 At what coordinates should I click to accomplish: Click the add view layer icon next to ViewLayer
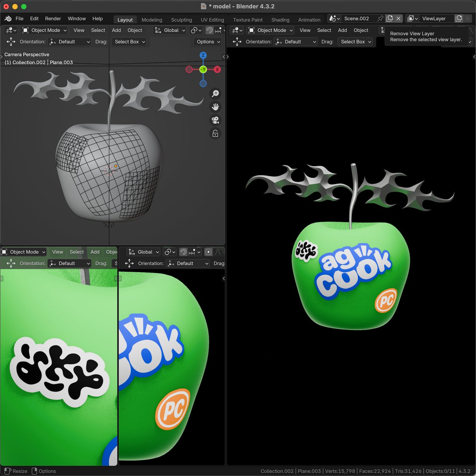[459, 19]
